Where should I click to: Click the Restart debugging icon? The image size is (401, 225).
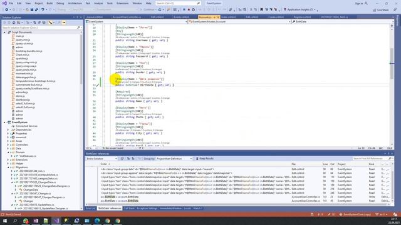coord(194,10)
